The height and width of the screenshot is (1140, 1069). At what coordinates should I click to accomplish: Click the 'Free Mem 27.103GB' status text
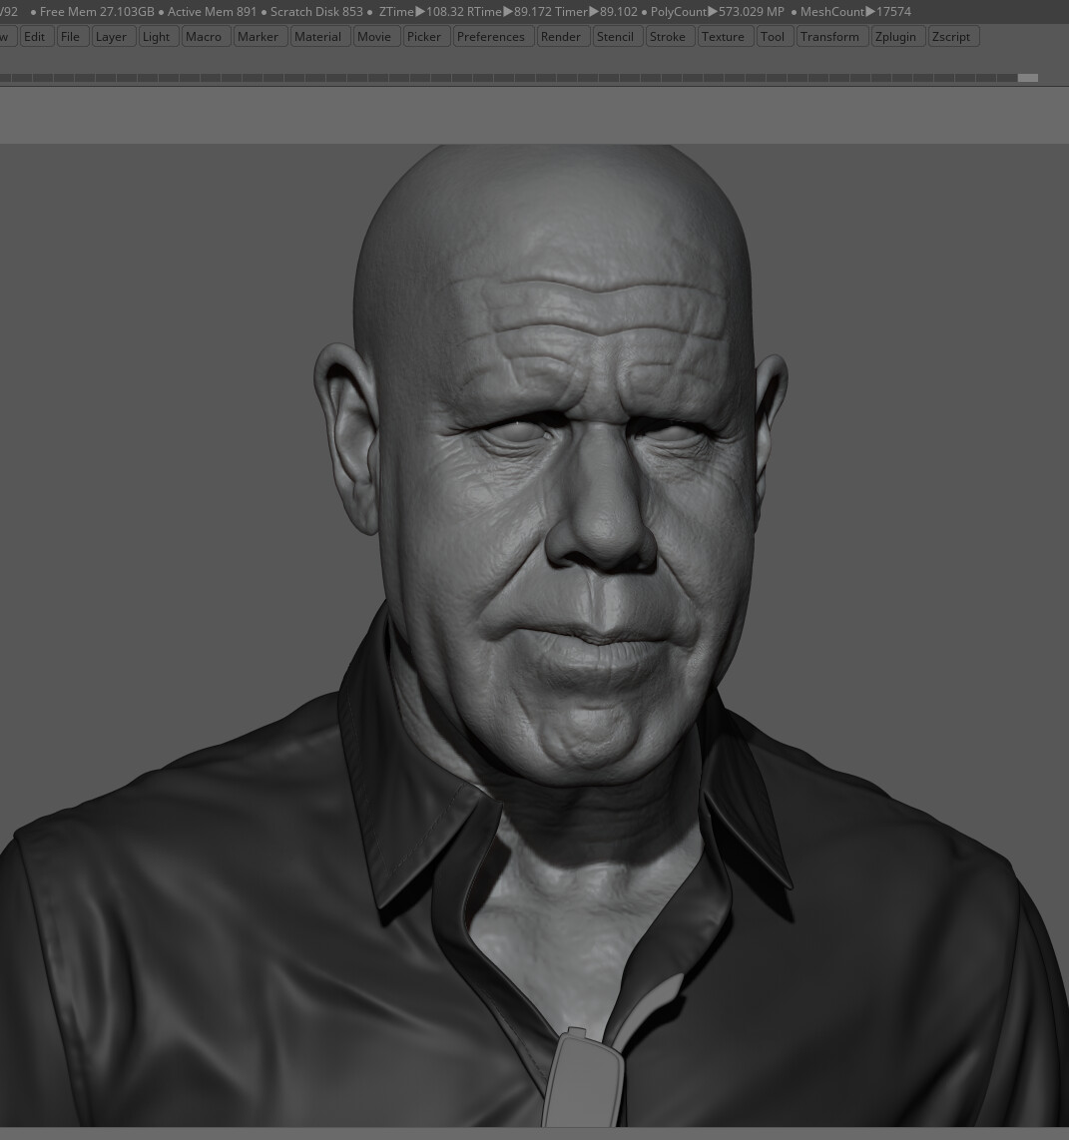click(x=97, y=12)
